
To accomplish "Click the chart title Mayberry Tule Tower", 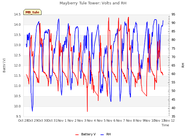I will point(93,3).
